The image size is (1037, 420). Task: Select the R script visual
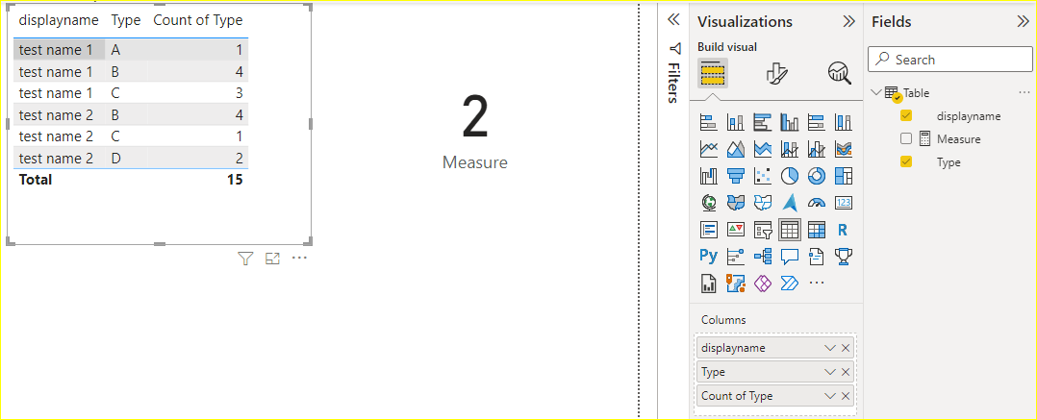(x=844, y=230)
